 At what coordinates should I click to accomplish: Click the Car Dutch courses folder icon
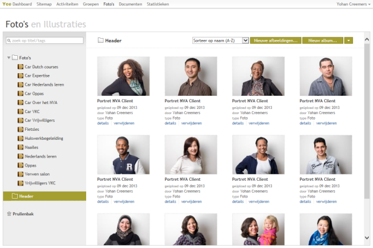click(x=20, y=67)
